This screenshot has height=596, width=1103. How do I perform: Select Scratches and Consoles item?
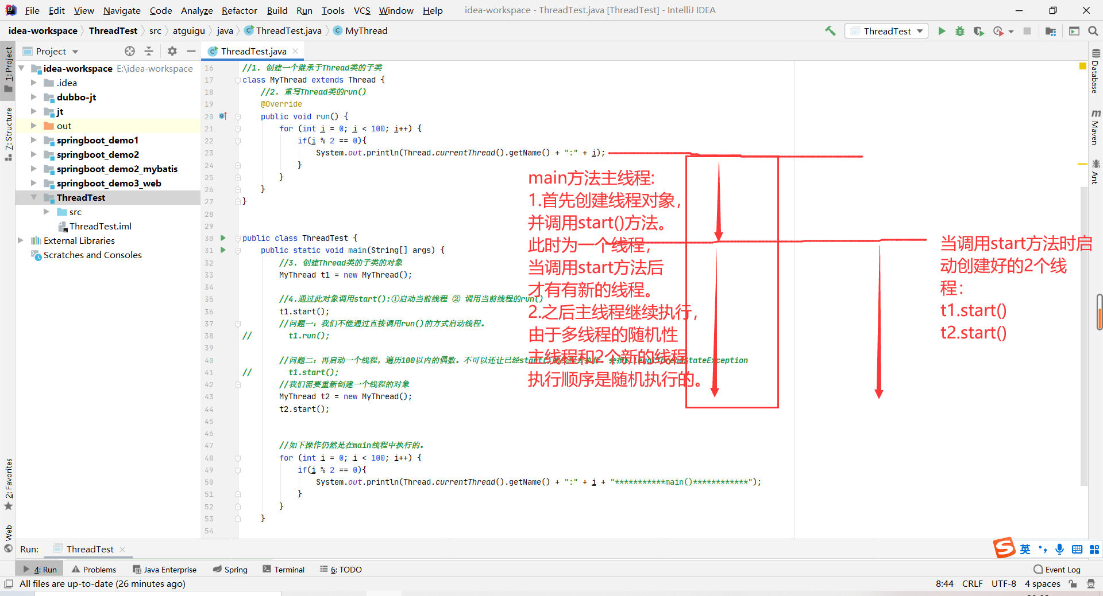92,255
